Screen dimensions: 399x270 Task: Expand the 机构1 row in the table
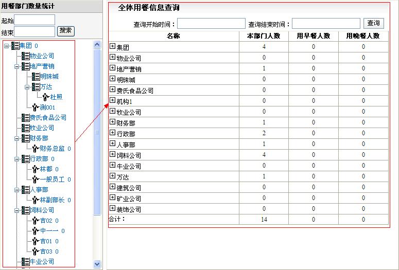click(x=112, y=100)
